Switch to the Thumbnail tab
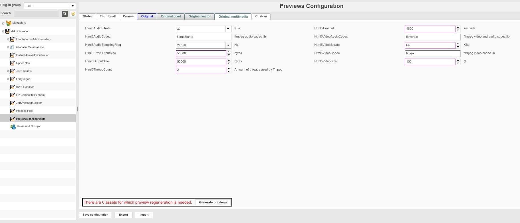Screen dimensions: 520x223 (x=108, y=16)
